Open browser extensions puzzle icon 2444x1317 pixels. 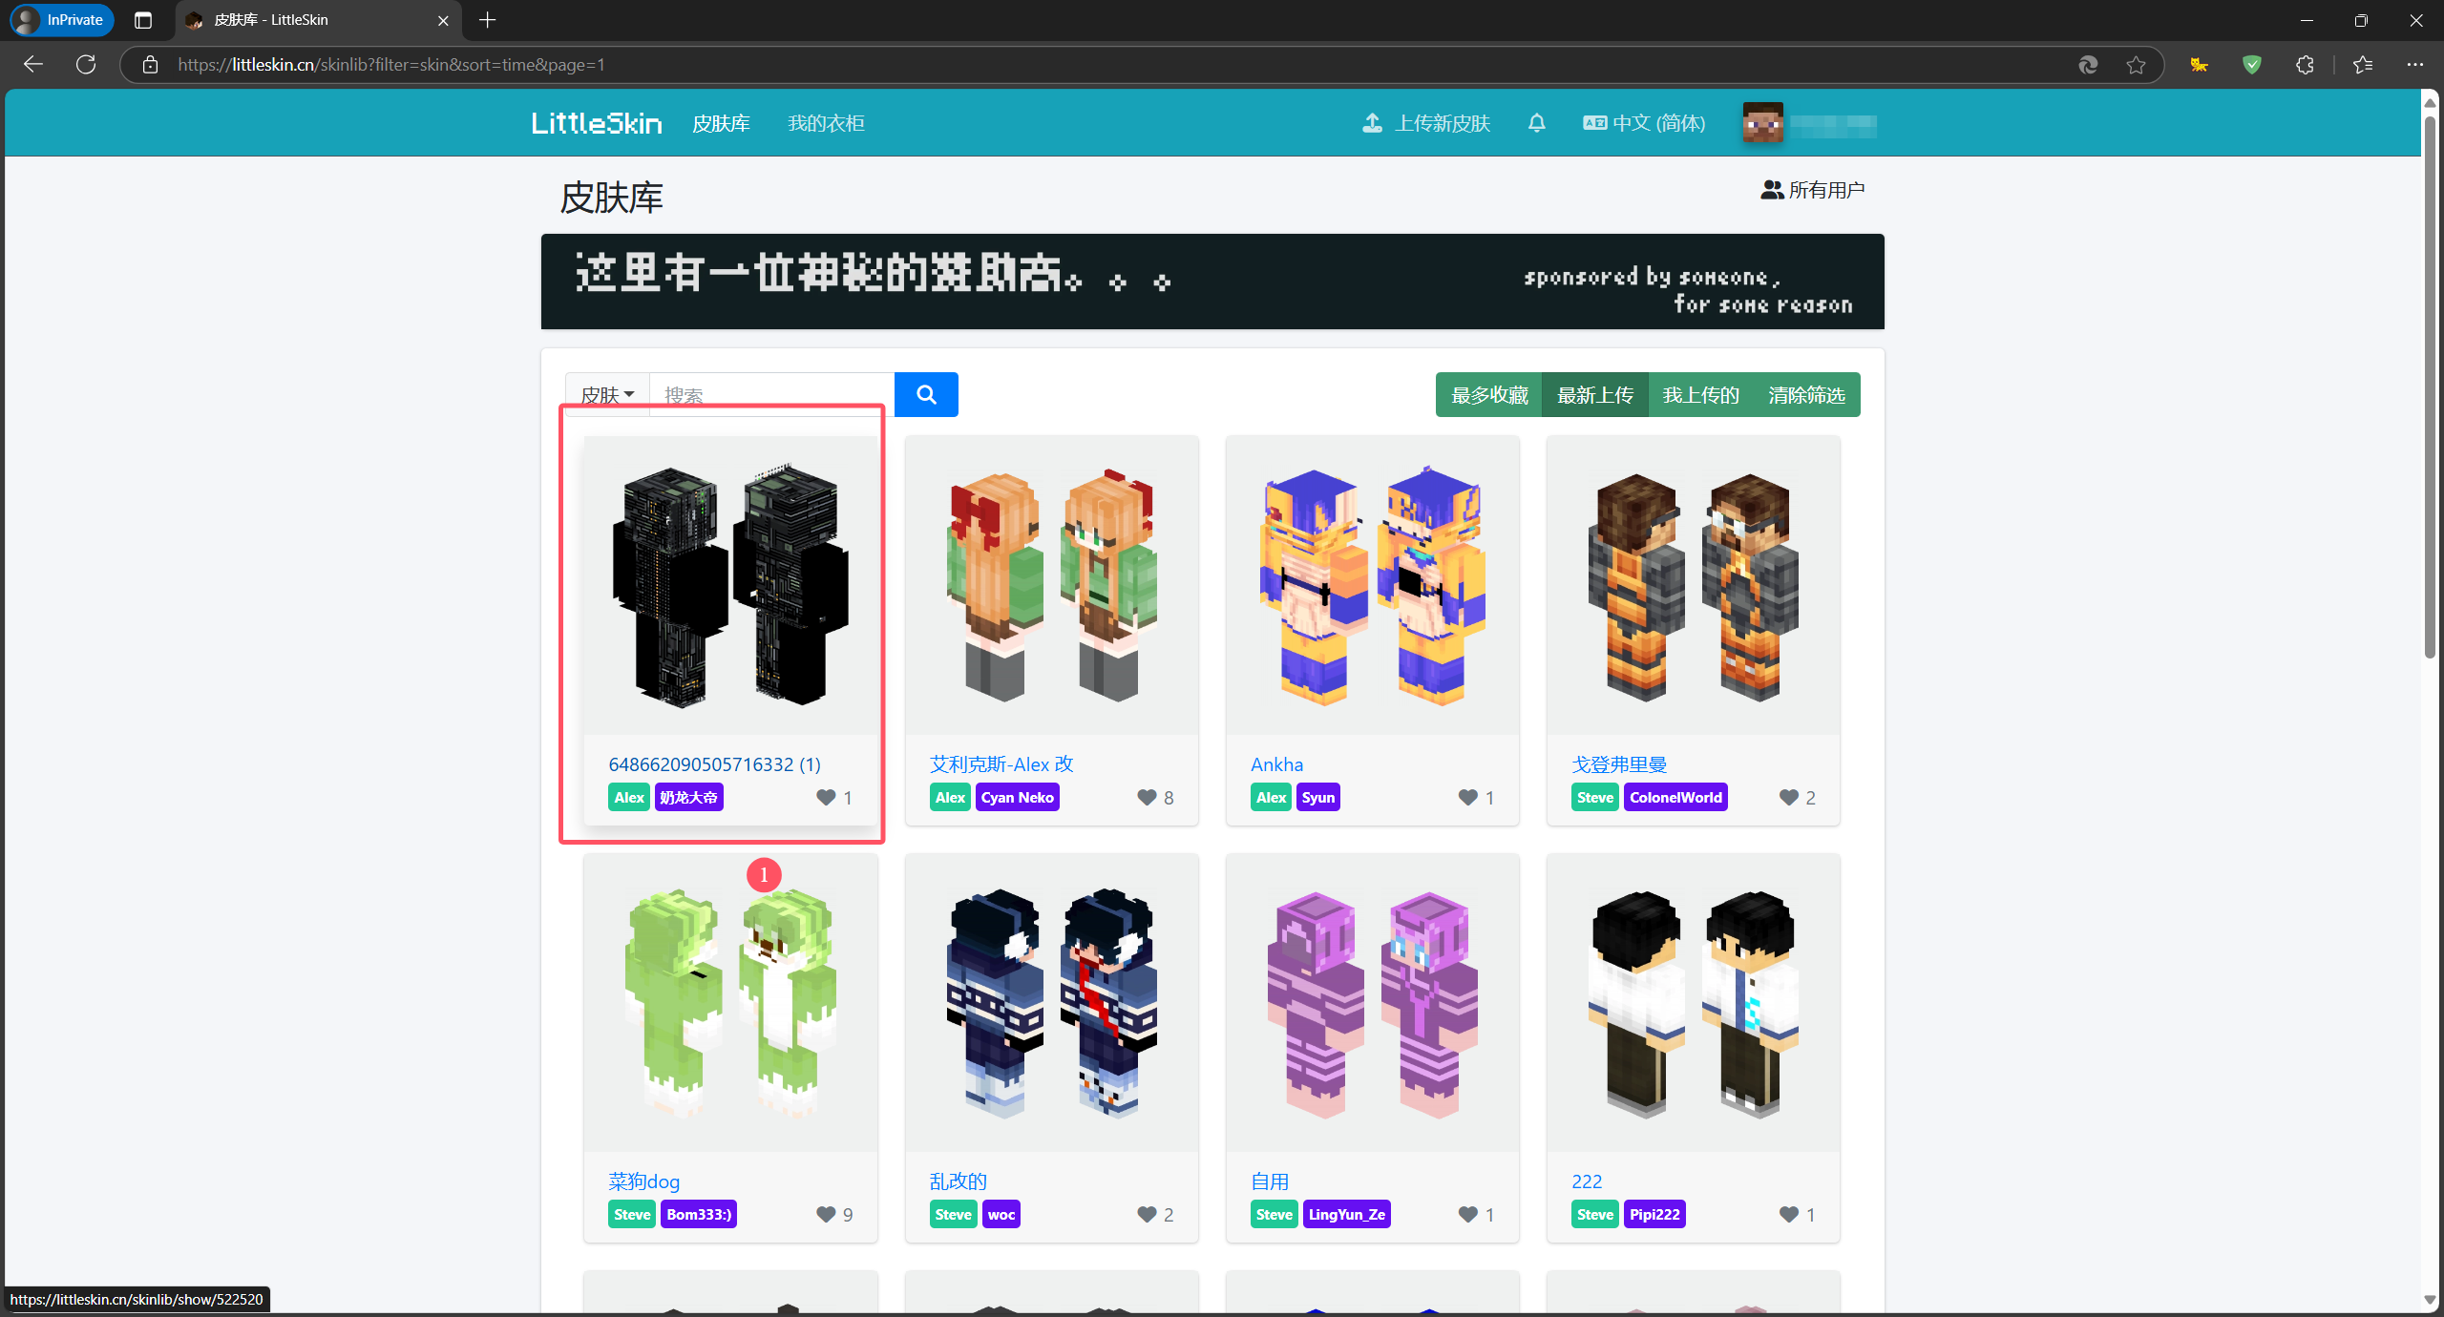[2305, 65]
